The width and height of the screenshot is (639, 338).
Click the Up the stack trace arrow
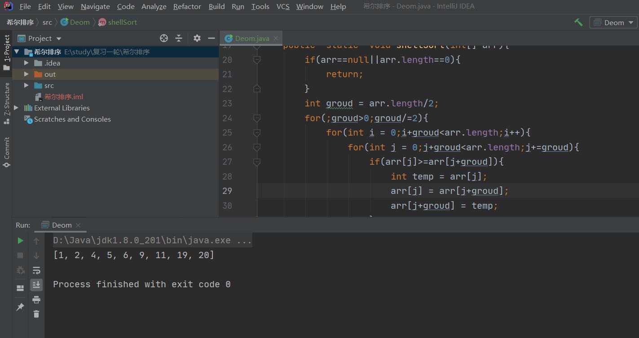click(x=36, y=241)
